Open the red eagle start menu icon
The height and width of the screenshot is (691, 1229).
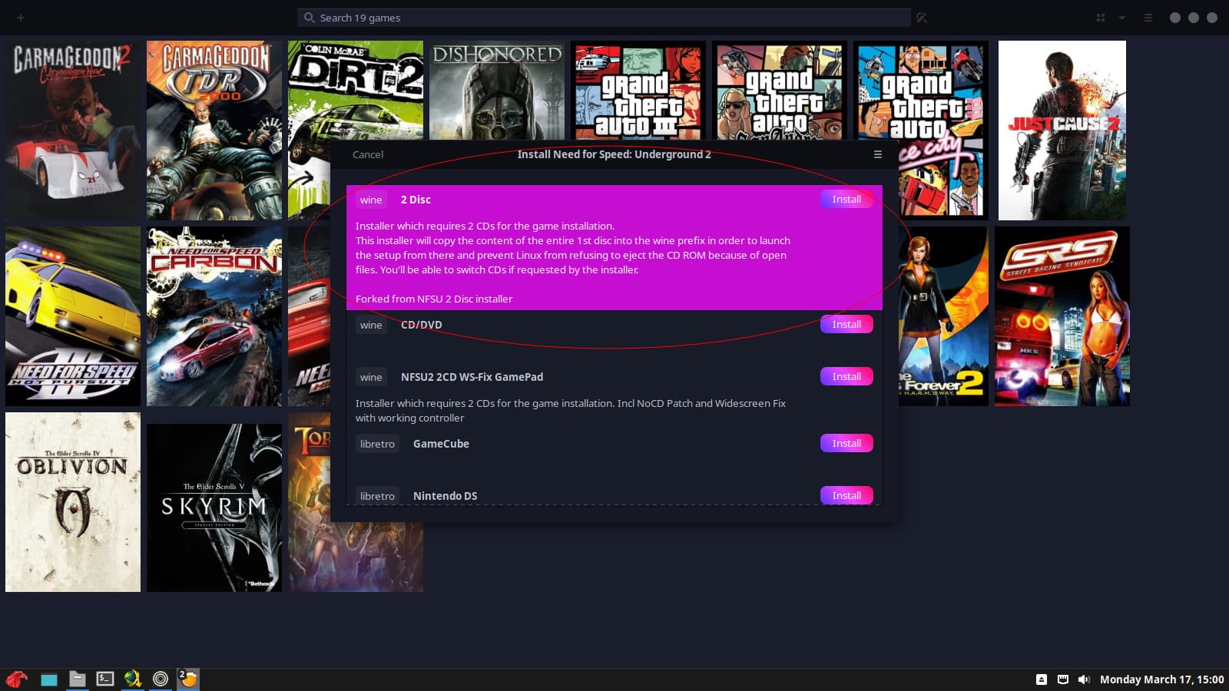[x=17, y=679]
